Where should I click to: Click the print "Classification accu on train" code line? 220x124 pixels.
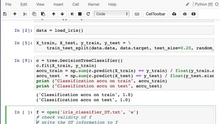click(102, 81)
